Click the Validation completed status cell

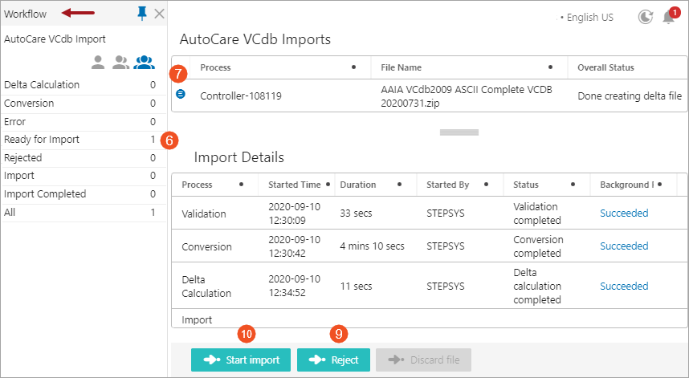click(x=537, y=213)
